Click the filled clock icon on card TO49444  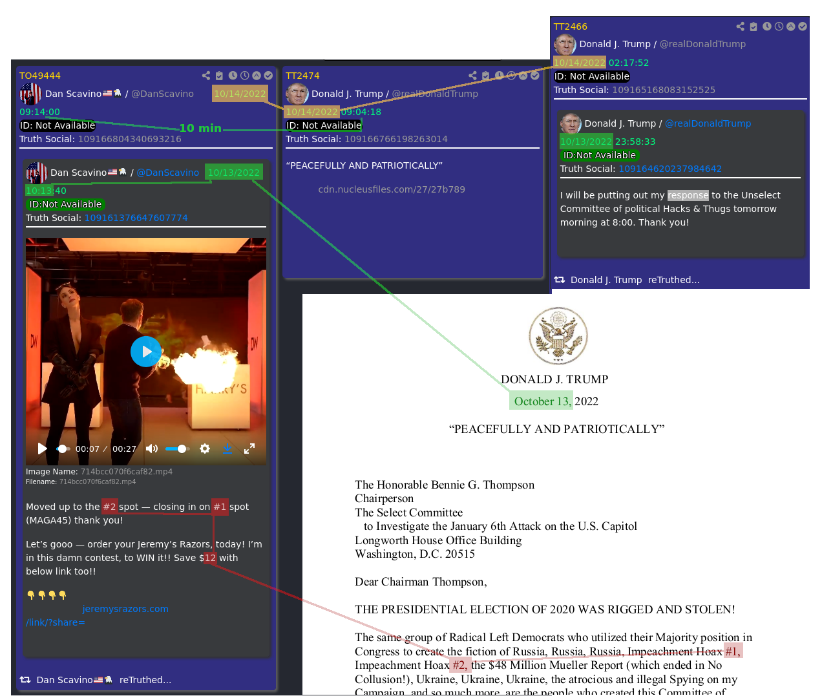point(233,76)
